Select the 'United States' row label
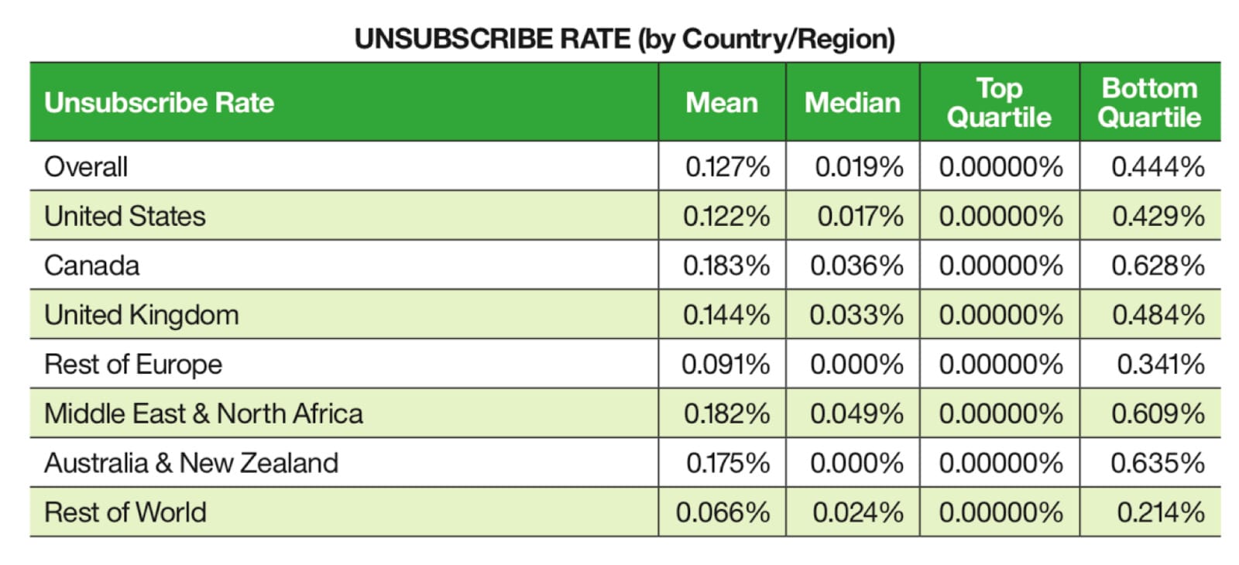The width and height of the screenshot is (1239, 565). pyautogui.click(x=125, y=216)
